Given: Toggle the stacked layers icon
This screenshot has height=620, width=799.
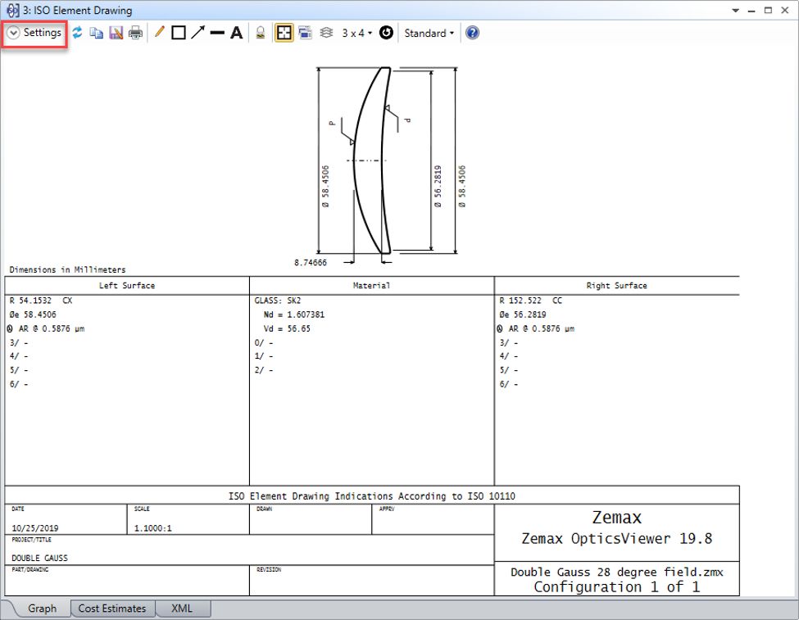Looking at the screenshot, I should (x=325, y=34).
